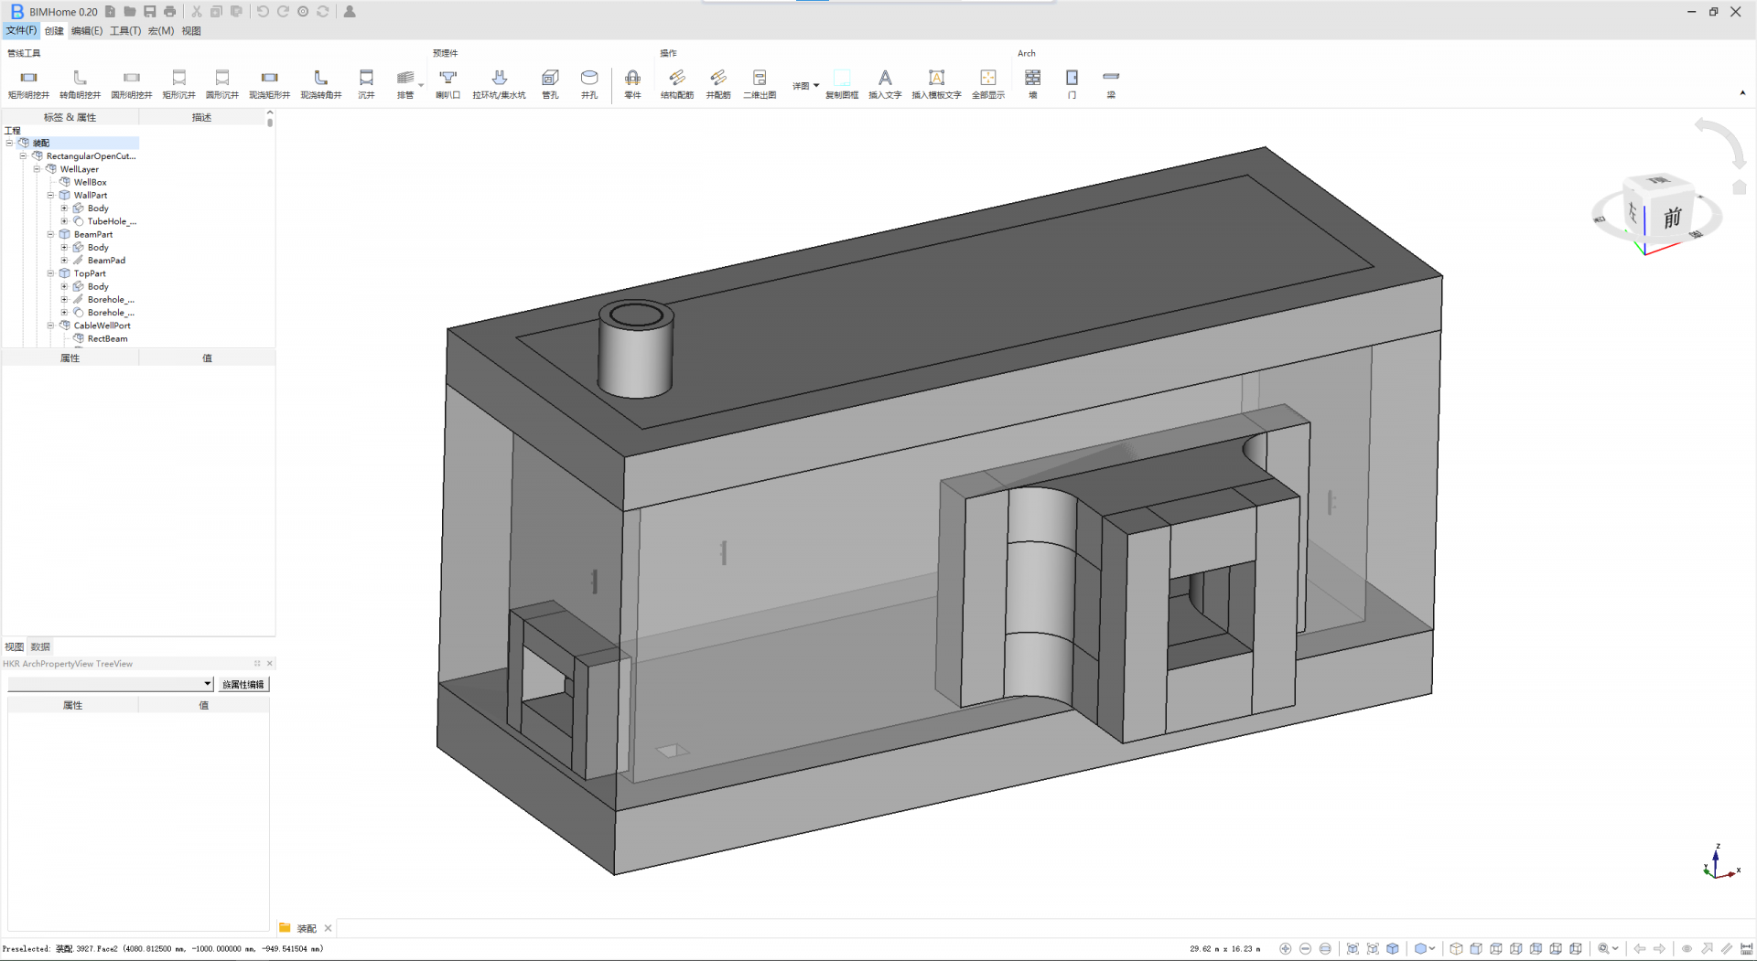This screenshot has height=961, width=1757.
Task: Open the 详图 detail drawing dropdown
Action: click(x=805, y=86)
